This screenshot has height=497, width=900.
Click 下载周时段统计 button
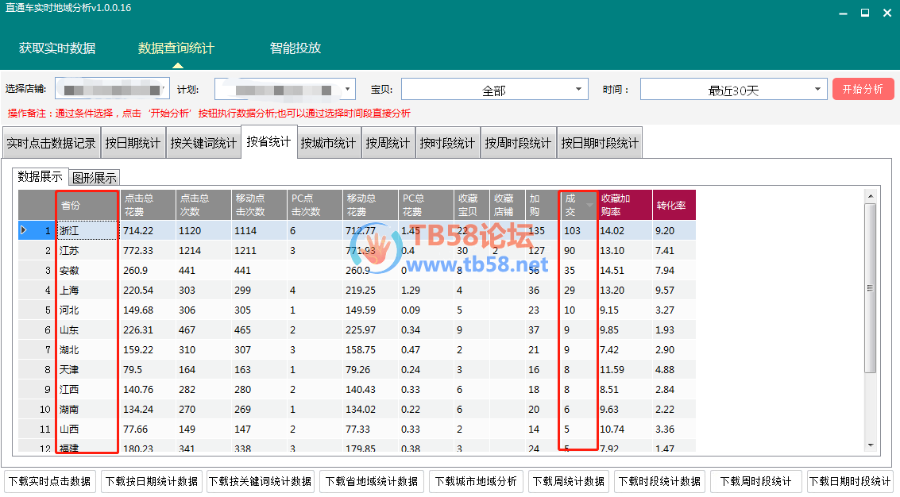click(755, 481)
